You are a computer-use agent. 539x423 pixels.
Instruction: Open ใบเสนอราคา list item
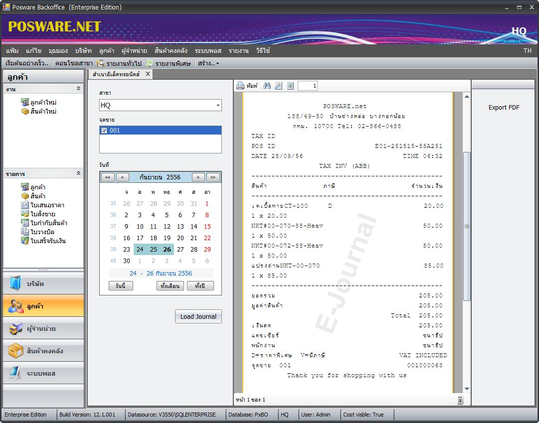point(42,205)
